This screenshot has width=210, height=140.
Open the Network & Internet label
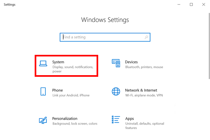click(141, 90)
